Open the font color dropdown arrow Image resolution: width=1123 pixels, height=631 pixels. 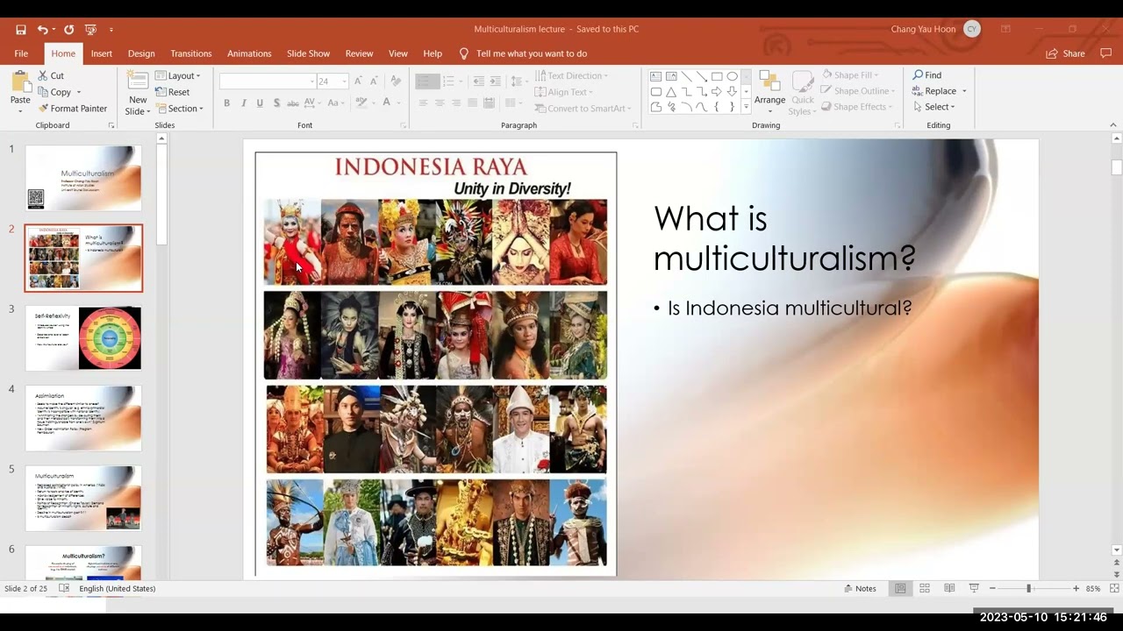click(399, 103)
